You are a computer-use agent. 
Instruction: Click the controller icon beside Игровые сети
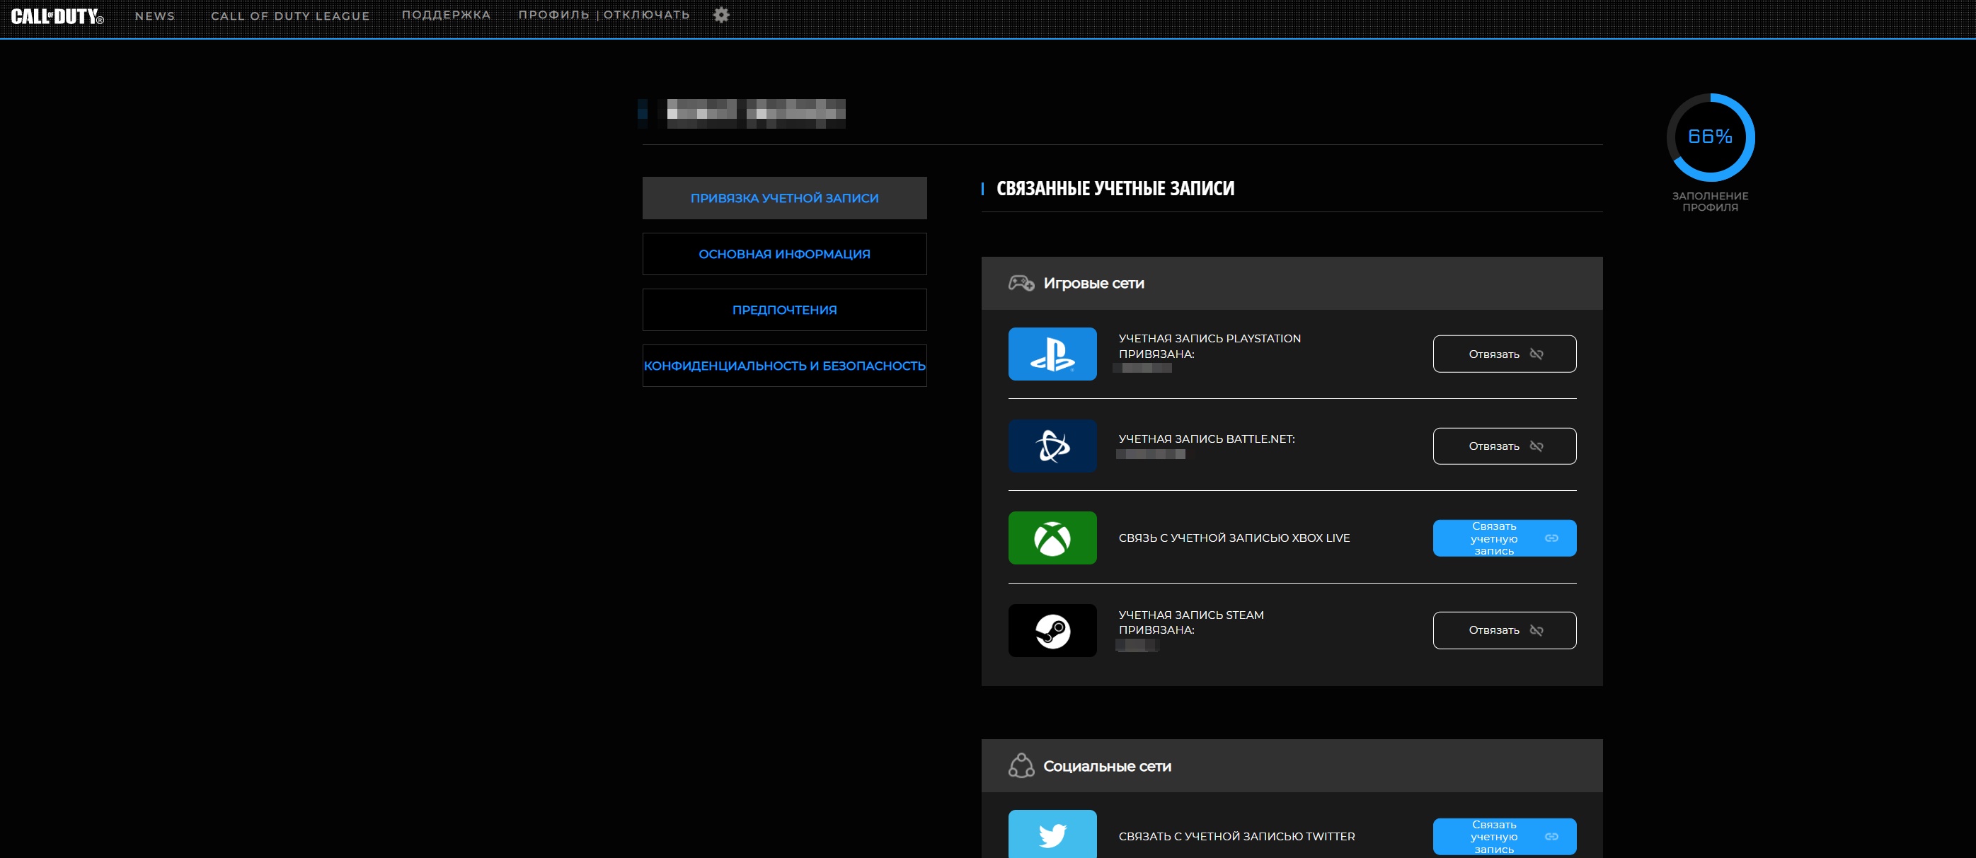click(1021, 283)
